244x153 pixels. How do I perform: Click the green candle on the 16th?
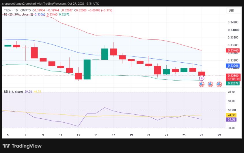pyautogui.click(x=105, y=54)
